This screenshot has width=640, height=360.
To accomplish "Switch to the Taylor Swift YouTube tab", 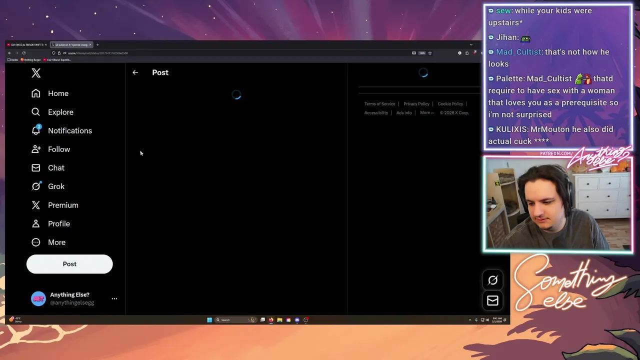I will [27, 45].
